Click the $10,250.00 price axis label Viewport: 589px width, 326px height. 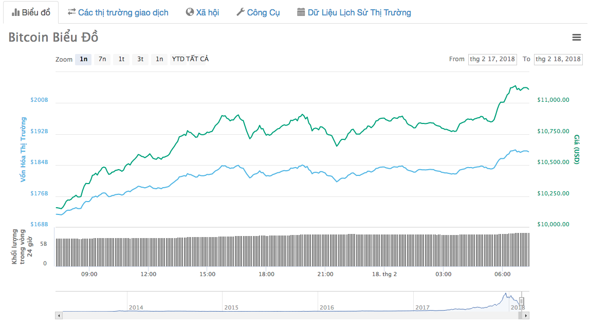pos(554,193)
